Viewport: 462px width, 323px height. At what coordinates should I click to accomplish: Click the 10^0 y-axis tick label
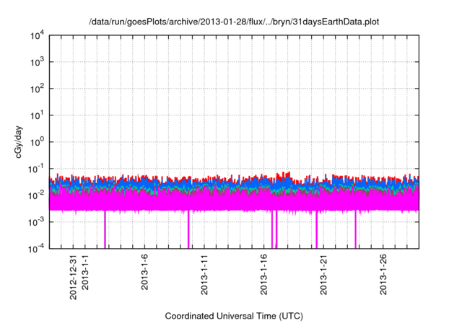tap(37, 142)
